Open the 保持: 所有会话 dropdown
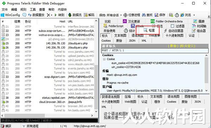 (110, 15)
